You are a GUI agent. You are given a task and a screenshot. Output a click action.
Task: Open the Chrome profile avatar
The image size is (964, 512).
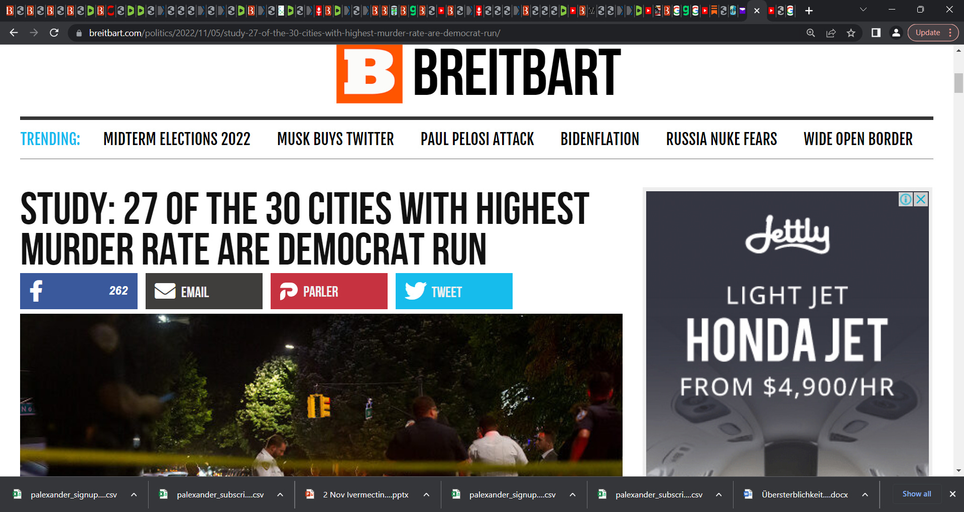(x=896, y=33)
